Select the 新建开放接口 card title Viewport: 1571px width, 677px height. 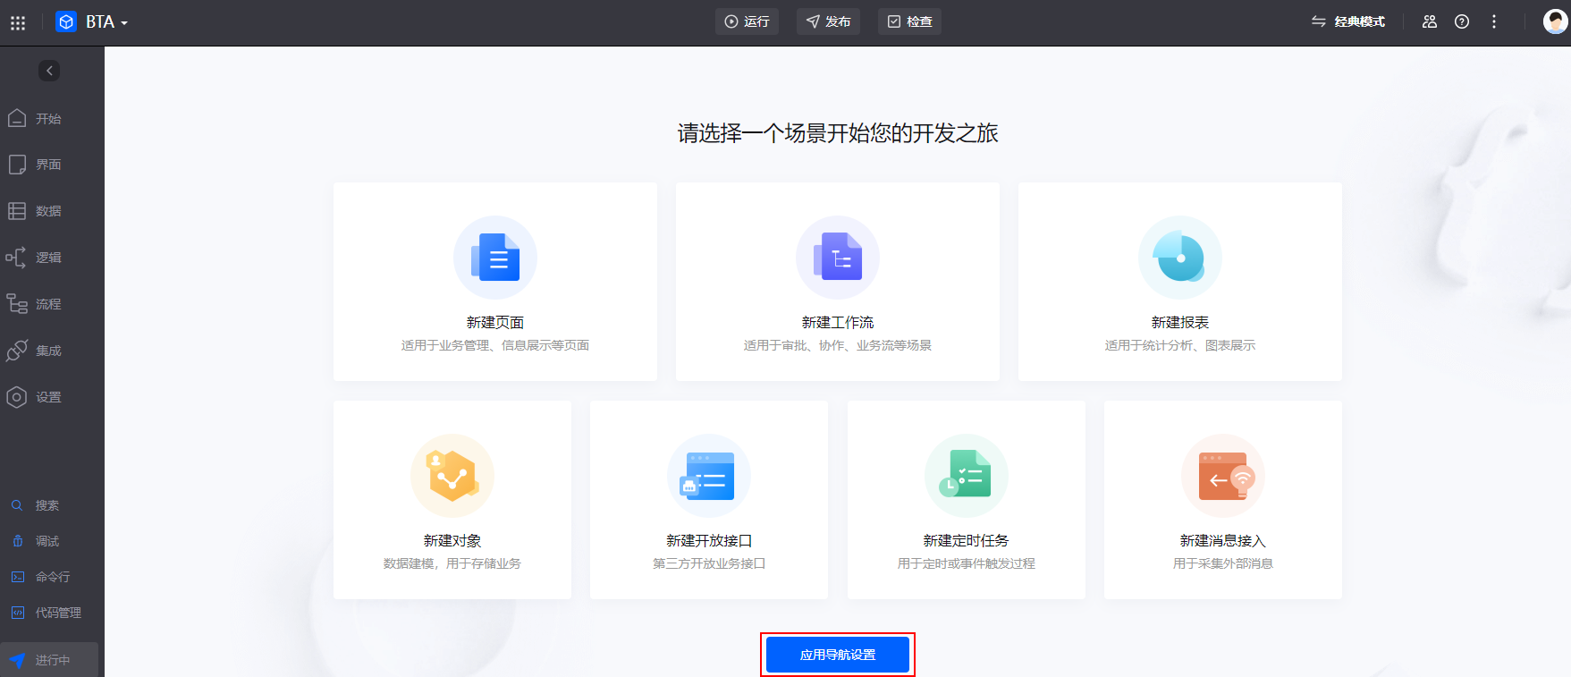(709, 541)
